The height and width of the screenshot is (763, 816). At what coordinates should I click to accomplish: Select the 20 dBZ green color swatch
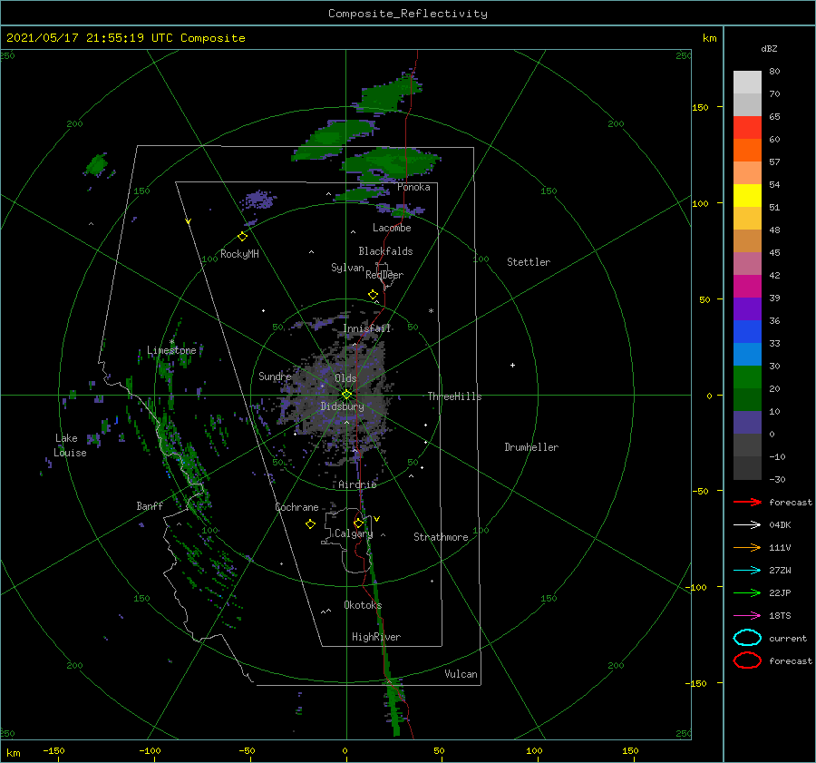747,377
